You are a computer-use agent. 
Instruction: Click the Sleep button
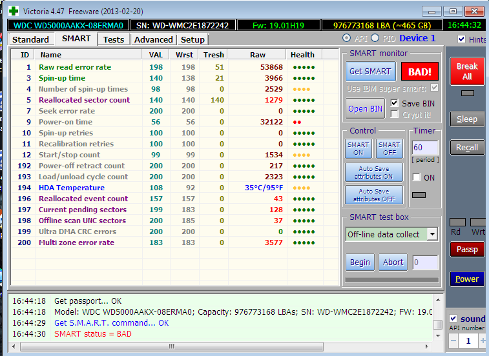467,119
